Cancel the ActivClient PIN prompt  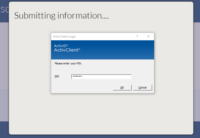tap(143, 88)
